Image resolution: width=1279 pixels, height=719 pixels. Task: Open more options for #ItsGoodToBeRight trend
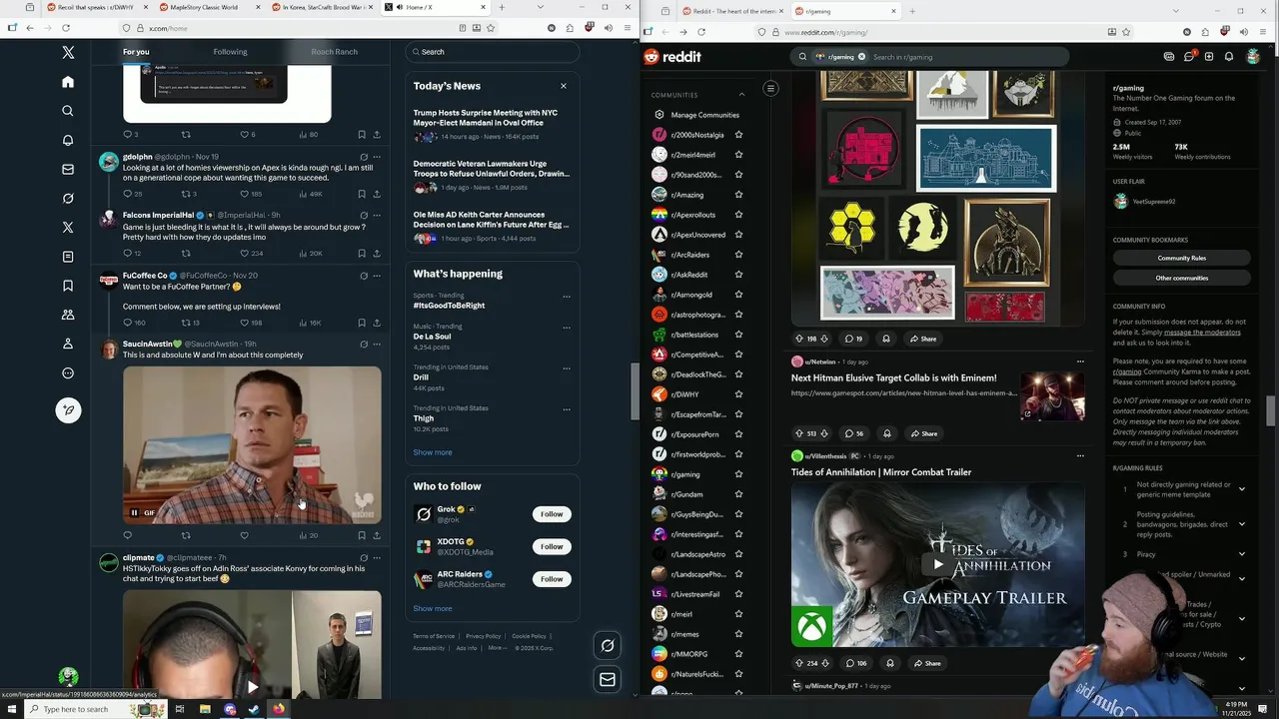pos(567,297)
